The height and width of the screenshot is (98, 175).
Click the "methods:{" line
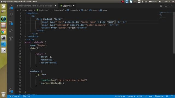point(36,71)
